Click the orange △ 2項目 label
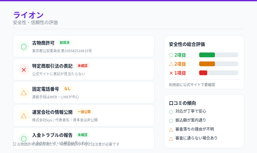 177,64
